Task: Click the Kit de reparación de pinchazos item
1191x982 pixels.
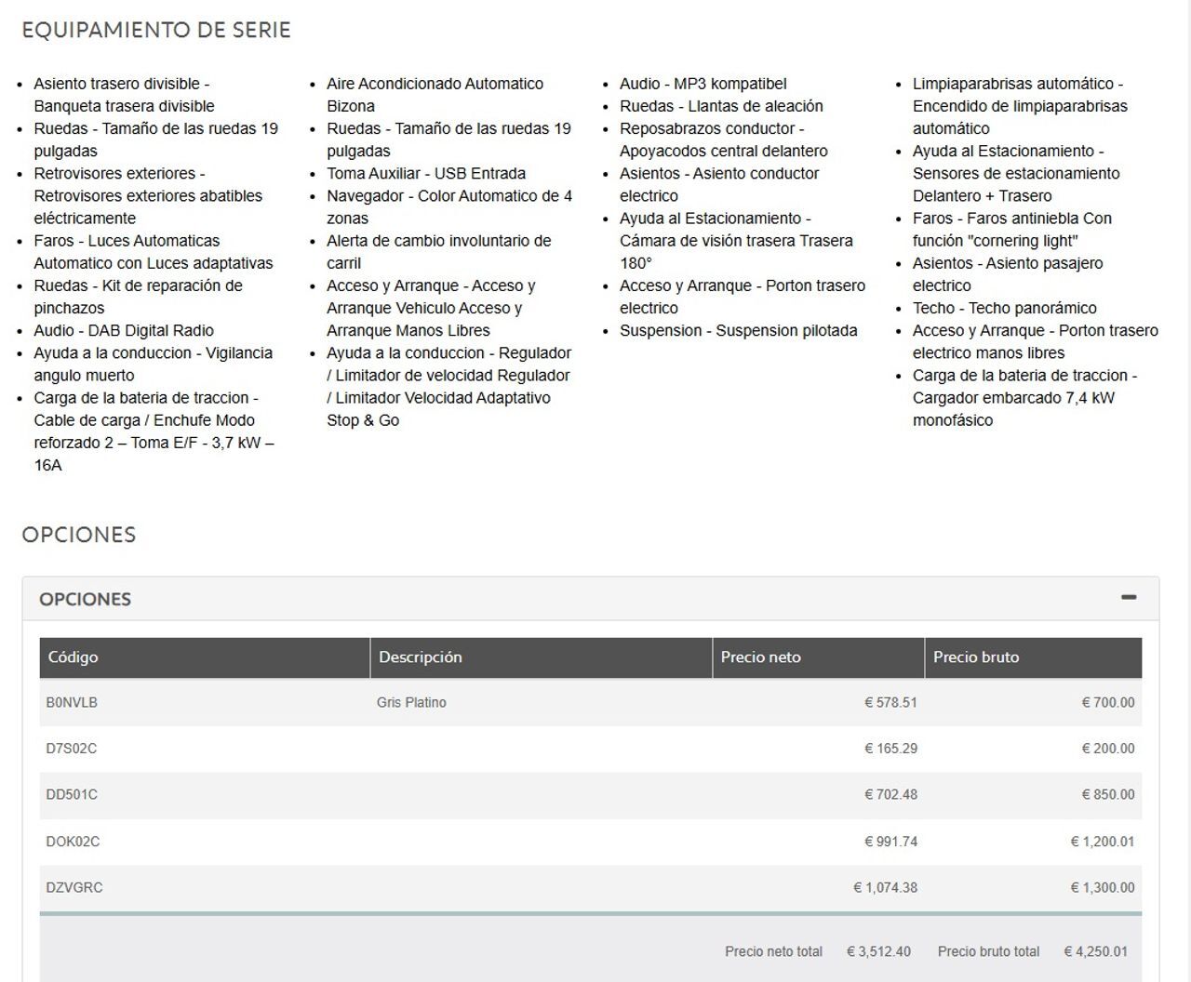Action: 138,297
